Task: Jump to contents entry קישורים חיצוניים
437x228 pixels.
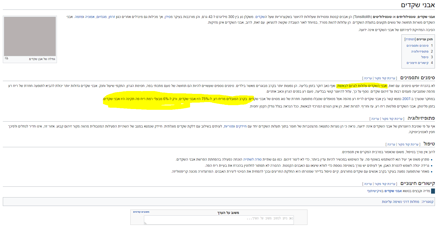Action: [417, 63]
